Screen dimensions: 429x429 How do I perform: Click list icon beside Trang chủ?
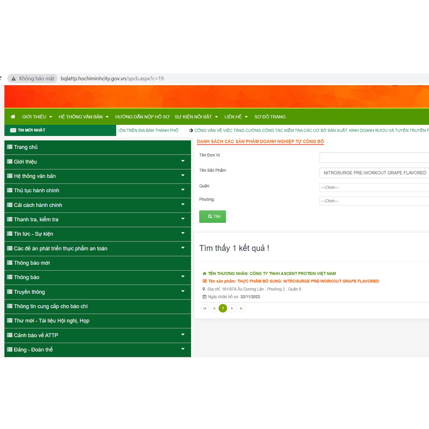[x=10, y=147]
